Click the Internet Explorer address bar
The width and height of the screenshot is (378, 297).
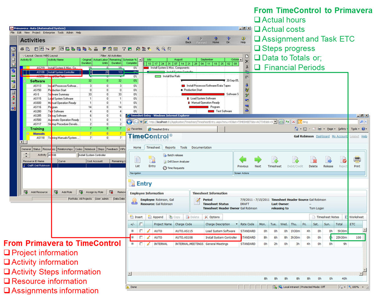(x=211, y=122)
